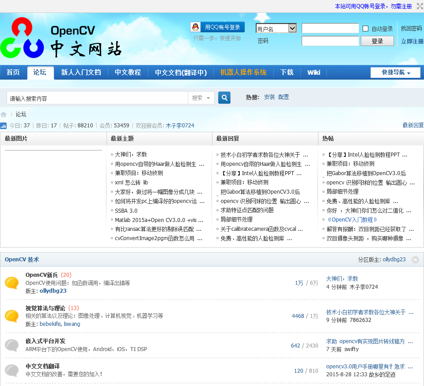The image size is (424, 386).
Task: Focus the username input field
Action: (x=330, y=28)
